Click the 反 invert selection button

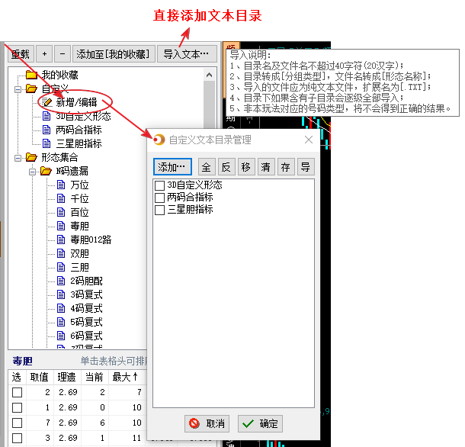pos(226,166)
